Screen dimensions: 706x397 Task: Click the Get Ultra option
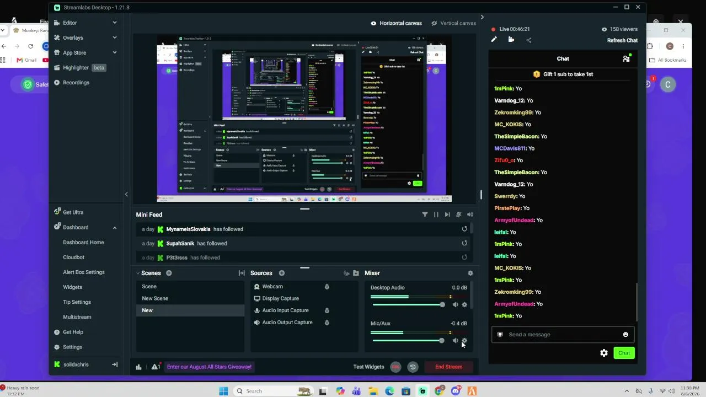pyautogui.click(x=73, y=212)
